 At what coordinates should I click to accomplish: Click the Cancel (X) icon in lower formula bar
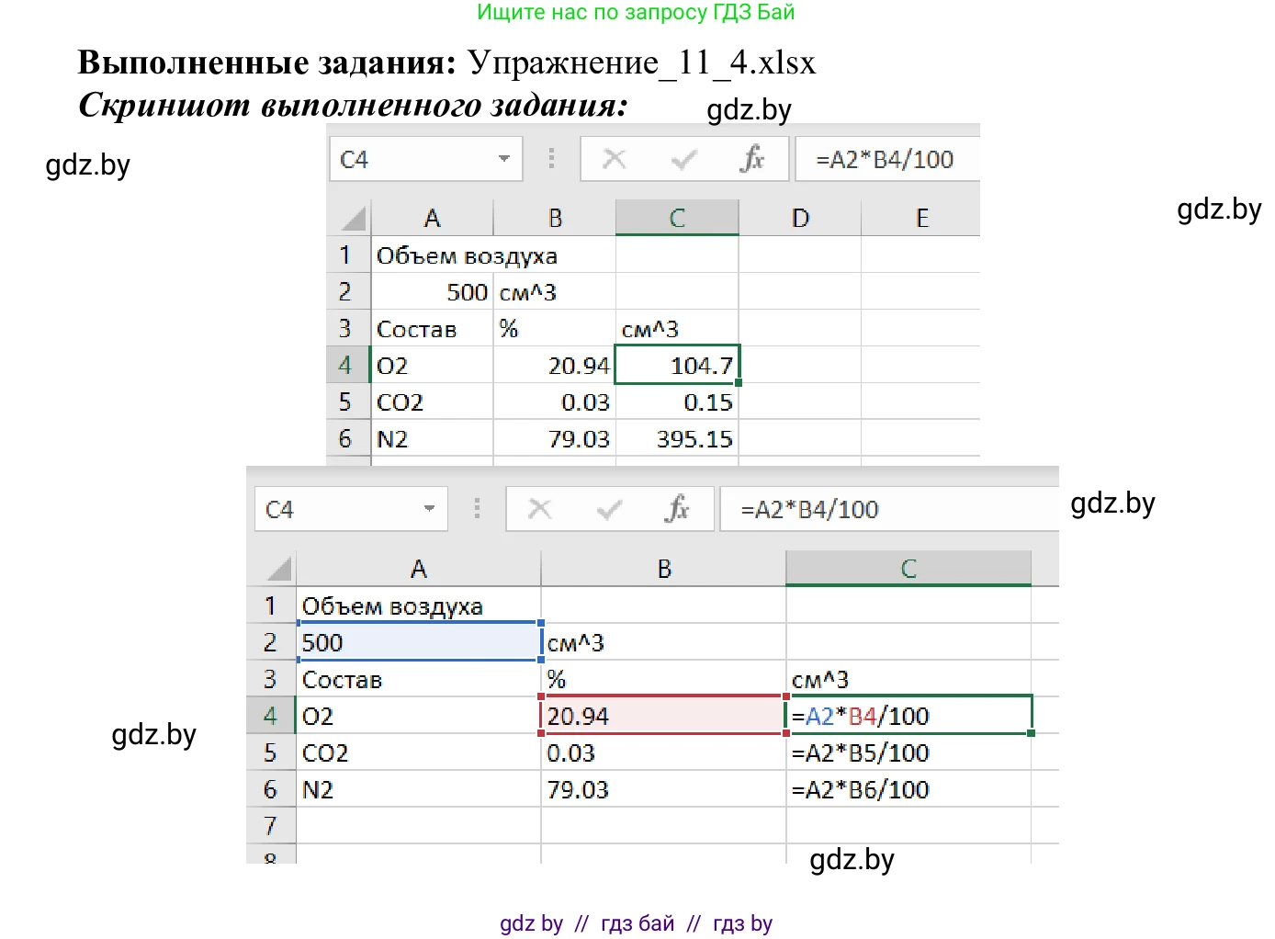tap(540, 509)
